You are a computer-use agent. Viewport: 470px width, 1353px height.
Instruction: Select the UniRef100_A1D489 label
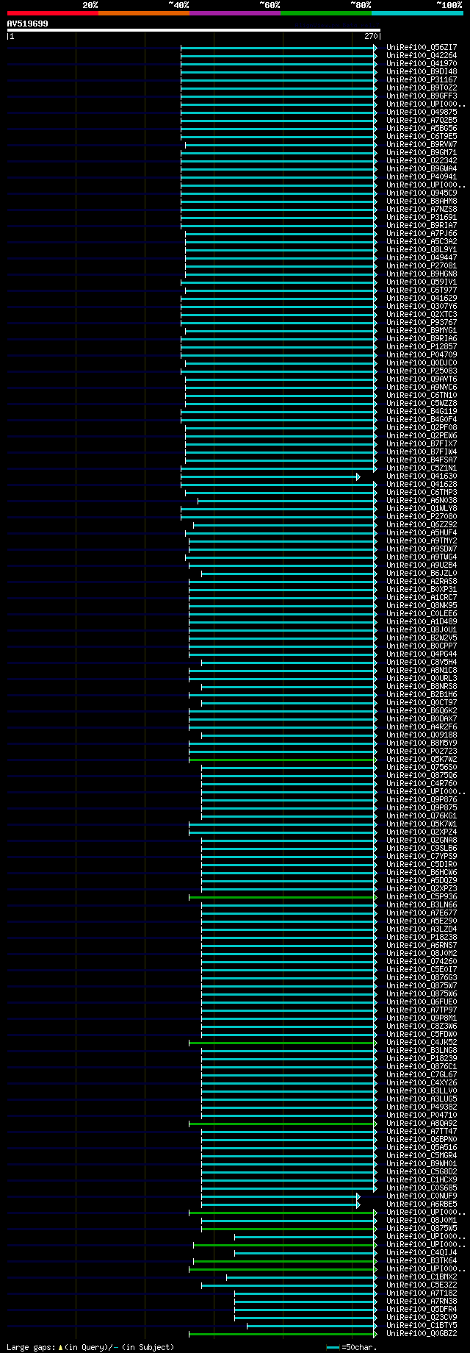(x=422, y=621)
